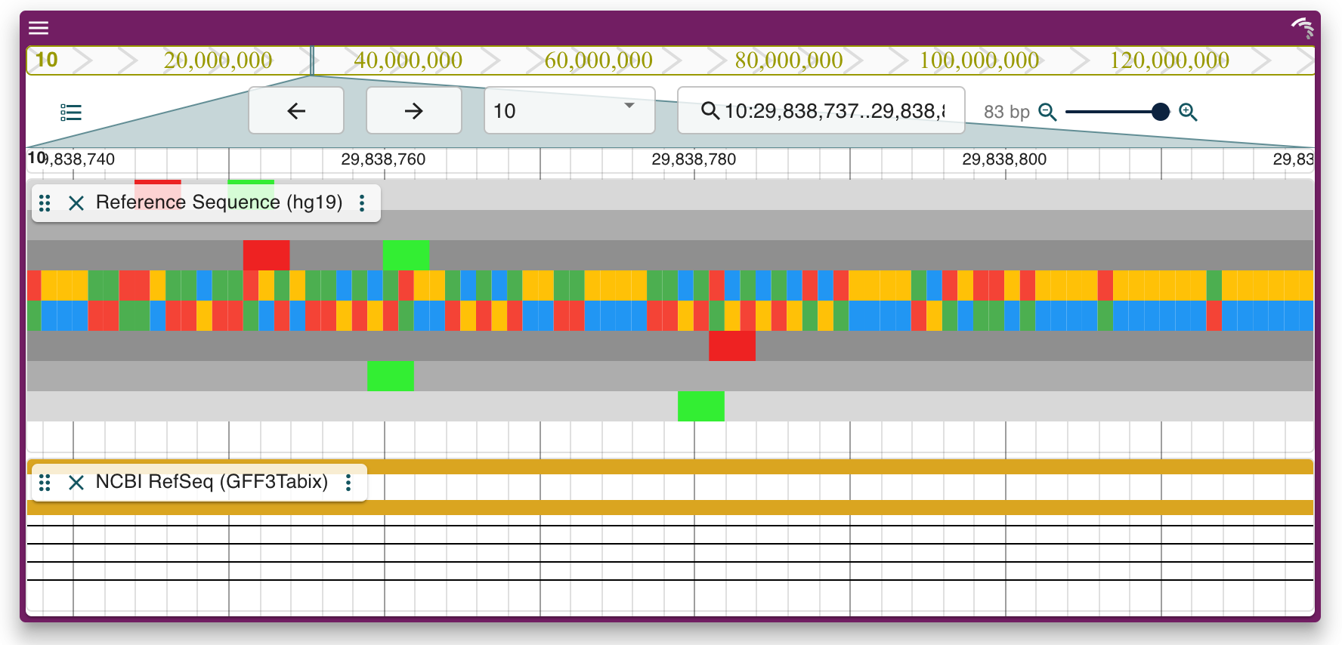1342x645 pixels.
Task: Click the zoom in magnifier
Action: [x=1188, y=112]
